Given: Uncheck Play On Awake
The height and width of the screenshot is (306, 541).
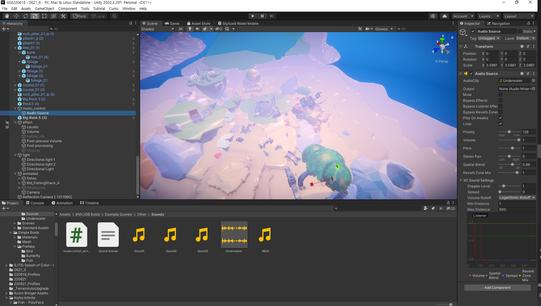Looking at the screenshot, I should (x=500, y=118).
